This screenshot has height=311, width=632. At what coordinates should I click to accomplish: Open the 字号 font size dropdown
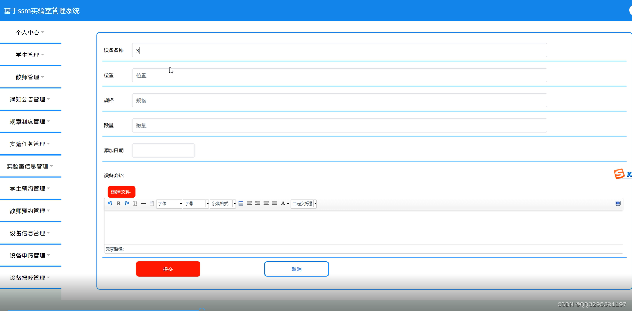pos(196,204)
